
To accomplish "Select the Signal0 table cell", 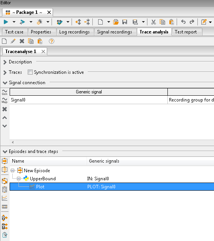I will click(x=89, y=100).
